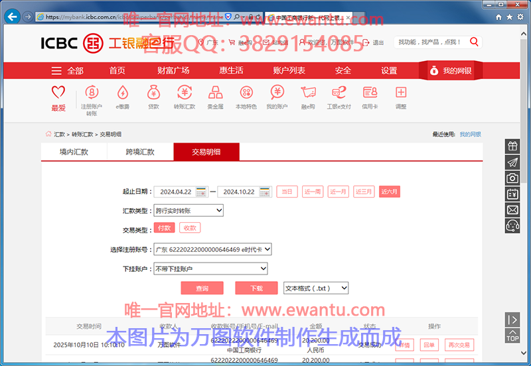
Task: Open the 惠生活 menu item
Action: pyautogui.click(x=231, y=70)
